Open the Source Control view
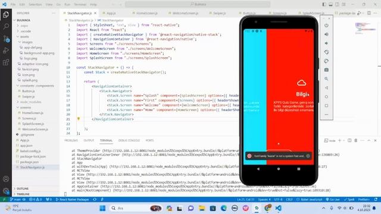Screen dimensions: 381x214 tap(6, 39)
